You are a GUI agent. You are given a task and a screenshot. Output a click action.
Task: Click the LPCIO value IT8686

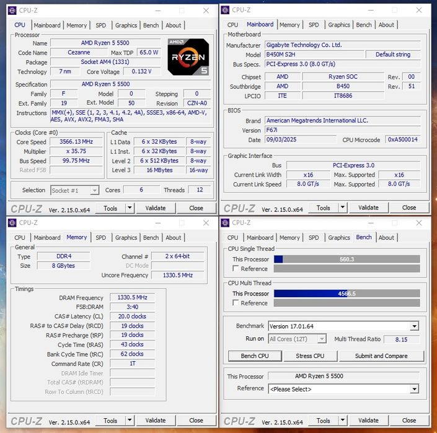coord(343,96)
